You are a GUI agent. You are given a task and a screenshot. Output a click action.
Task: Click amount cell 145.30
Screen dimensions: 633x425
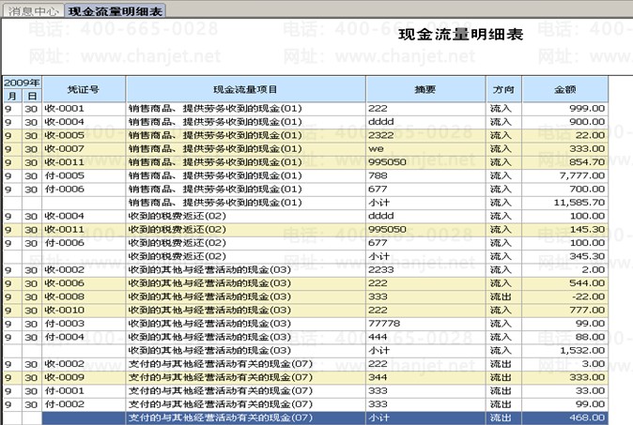point(564,230)
